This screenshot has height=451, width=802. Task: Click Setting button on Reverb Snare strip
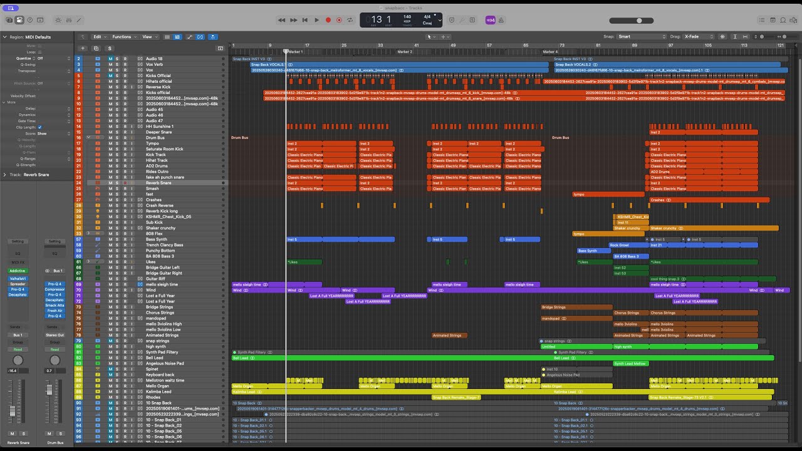point(18,241)
